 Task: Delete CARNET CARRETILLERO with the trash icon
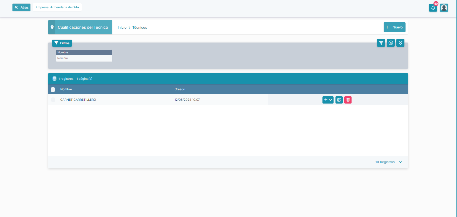[x=348, y=100]
